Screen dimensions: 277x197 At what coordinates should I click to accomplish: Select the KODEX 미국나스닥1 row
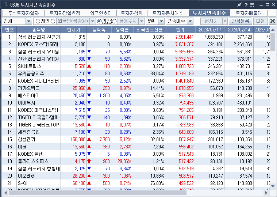click(x=136, y=110)
